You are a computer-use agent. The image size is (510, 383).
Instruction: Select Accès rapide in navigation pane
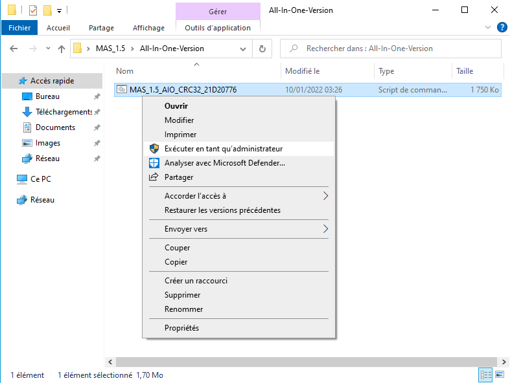tap(52, 81)
